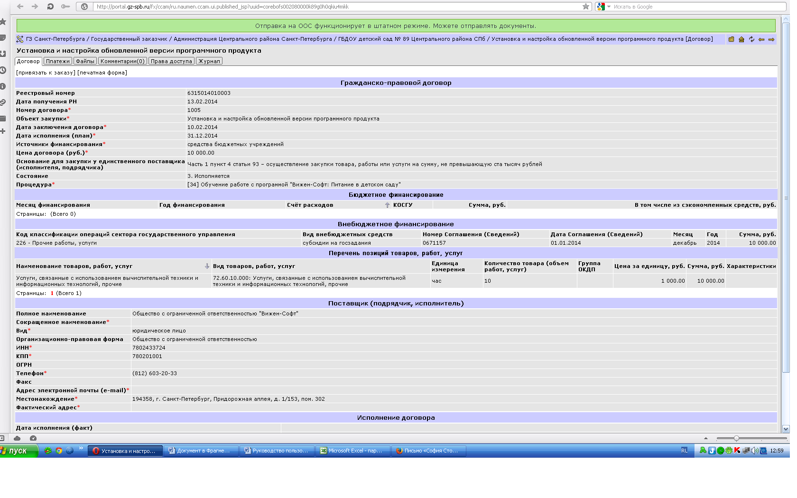Click breadcrumb 'Администрация Центрального района Санкт-Петербурга'
Viewport: 797px width, 498px height.
253,39
